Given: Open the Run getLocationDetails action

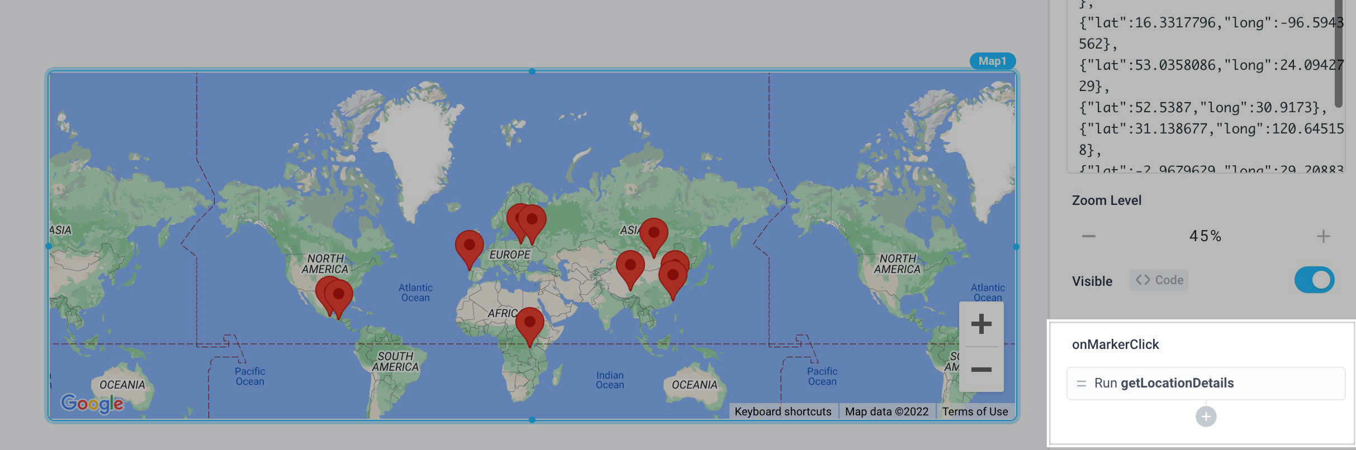Looking at the screenshot, I should pos(1206,384).
